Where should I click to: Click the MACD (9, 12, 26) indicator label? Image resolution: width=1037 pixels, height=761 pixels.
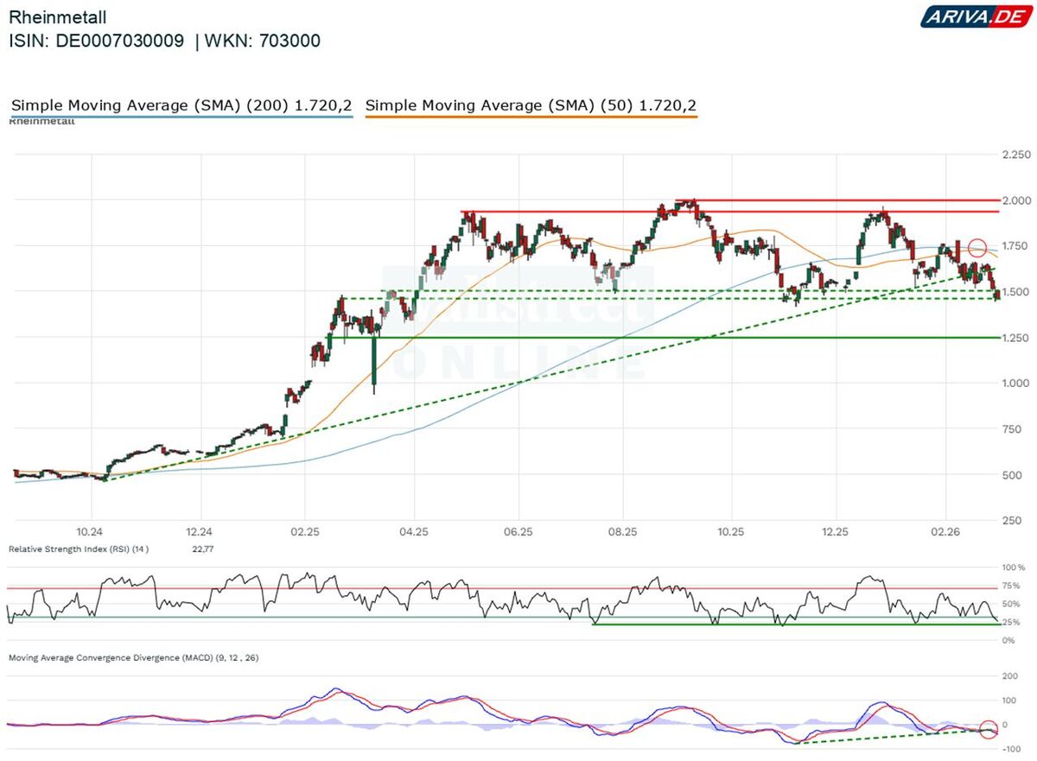coord(133,657)
